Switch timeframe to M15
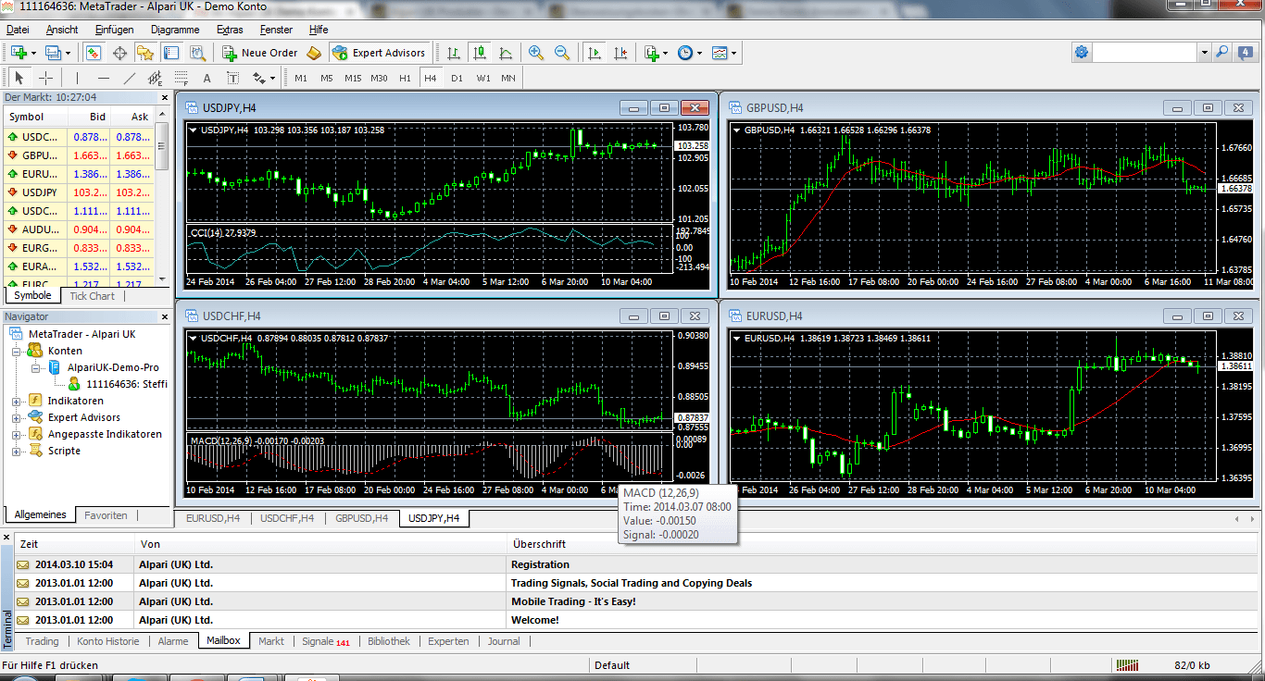 [x=353, y=78]
